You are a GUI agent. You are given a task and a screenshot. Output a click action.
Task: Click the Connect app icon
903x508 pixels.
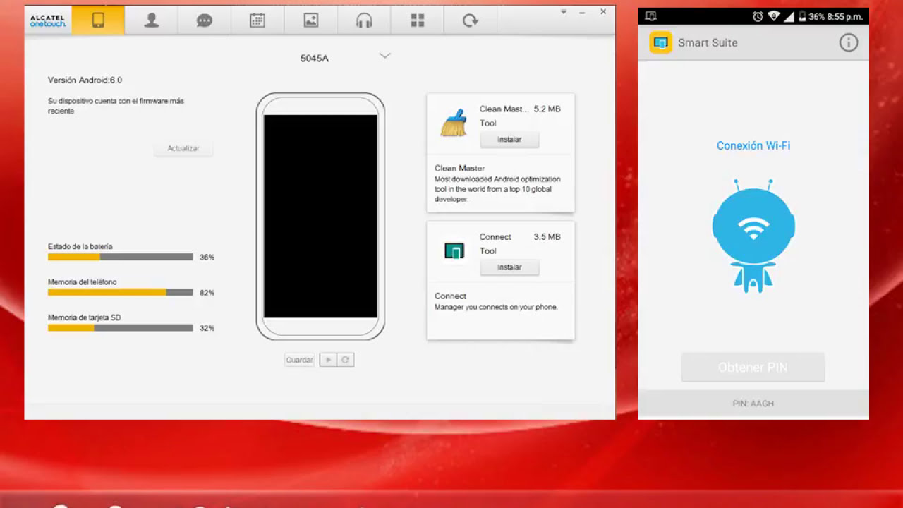(454, 250)
